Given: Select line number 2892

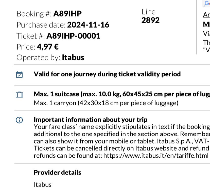Looking at the screenshot, I should tap(150, 20).
